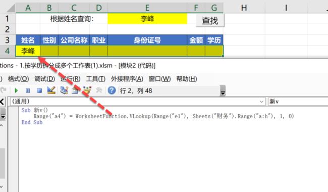The height and width of the screenshot is (192, 328).
Task: Select column F header
Action: point(196,8)
